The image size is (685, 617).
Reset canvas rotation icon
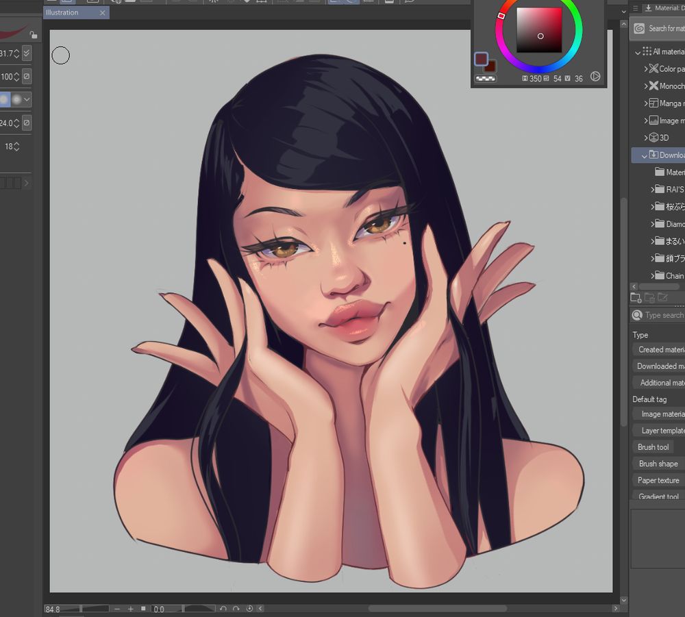pos(249,609)
